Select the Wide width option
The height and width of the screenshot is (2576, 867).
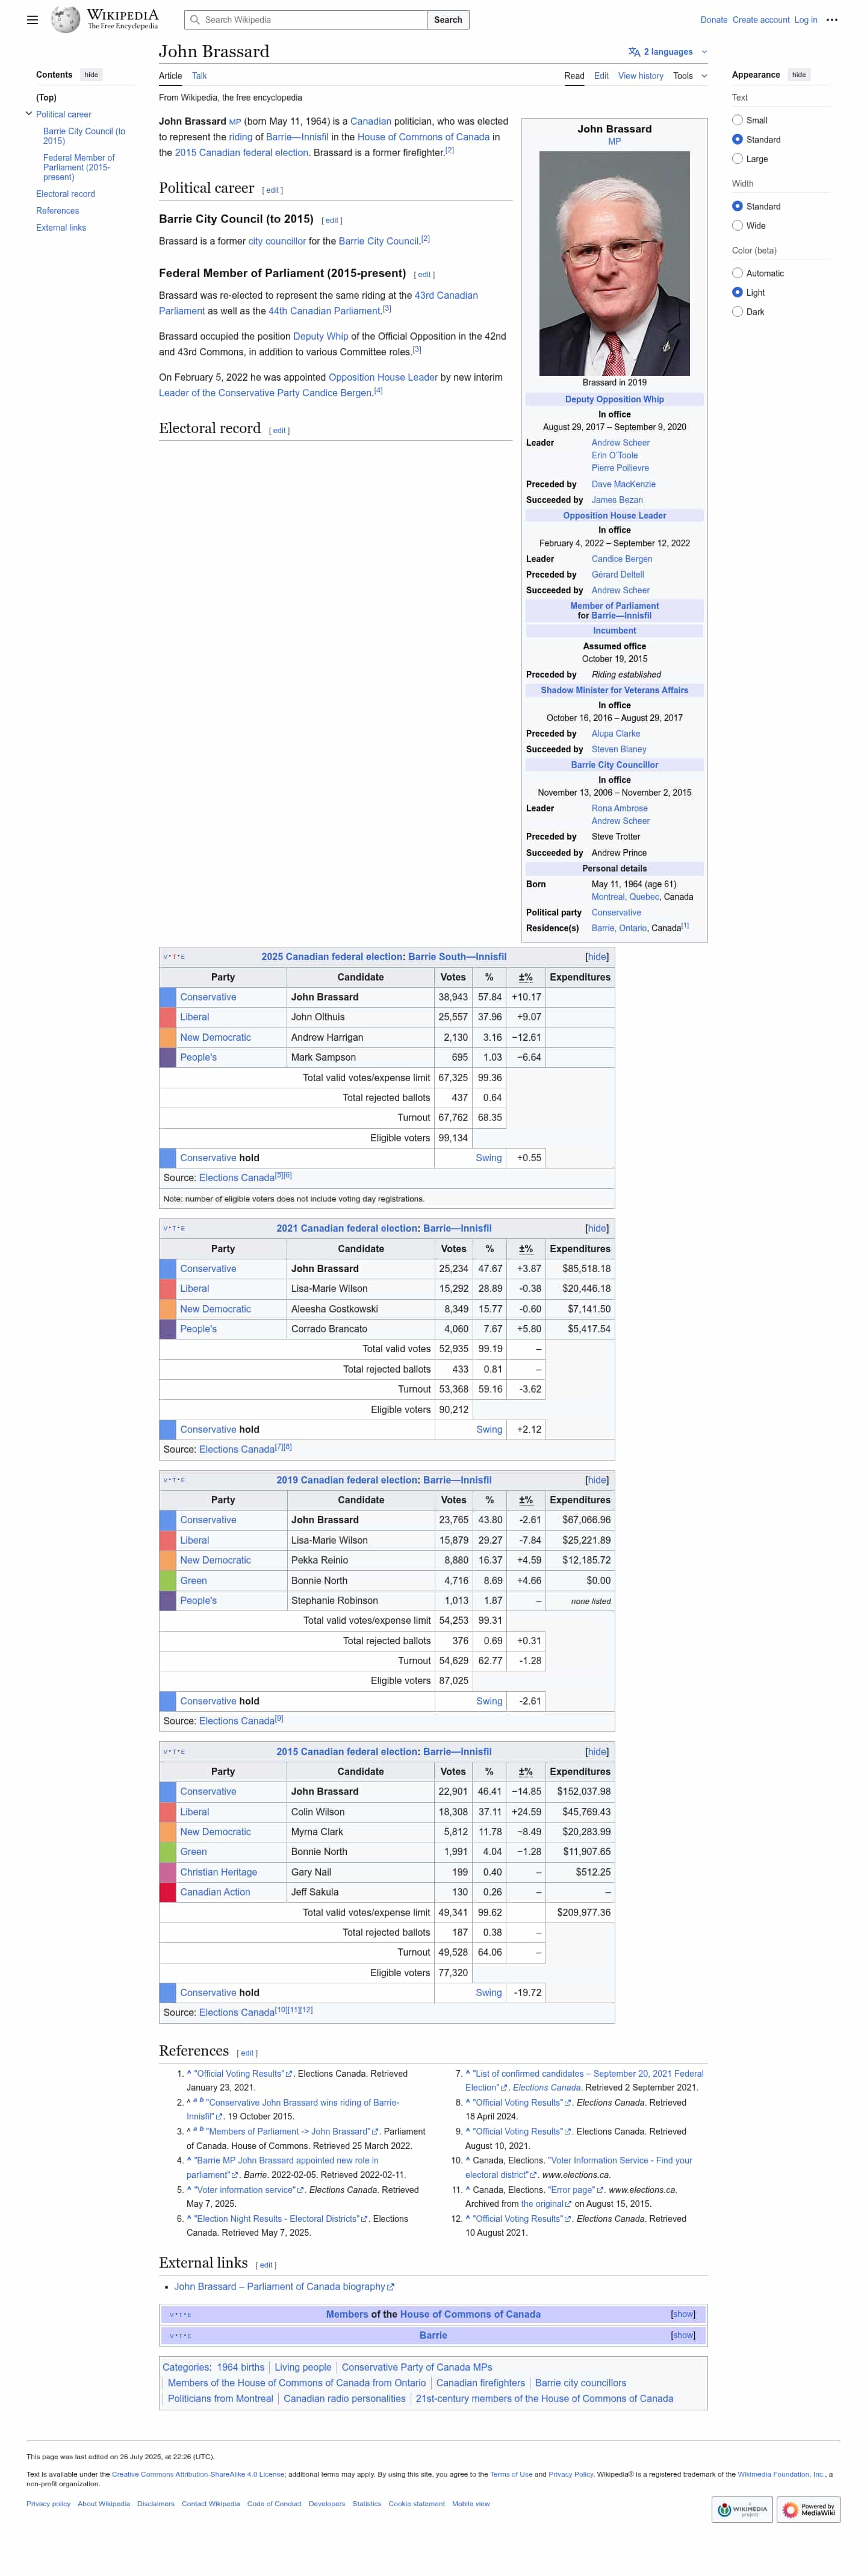[737, 226]
